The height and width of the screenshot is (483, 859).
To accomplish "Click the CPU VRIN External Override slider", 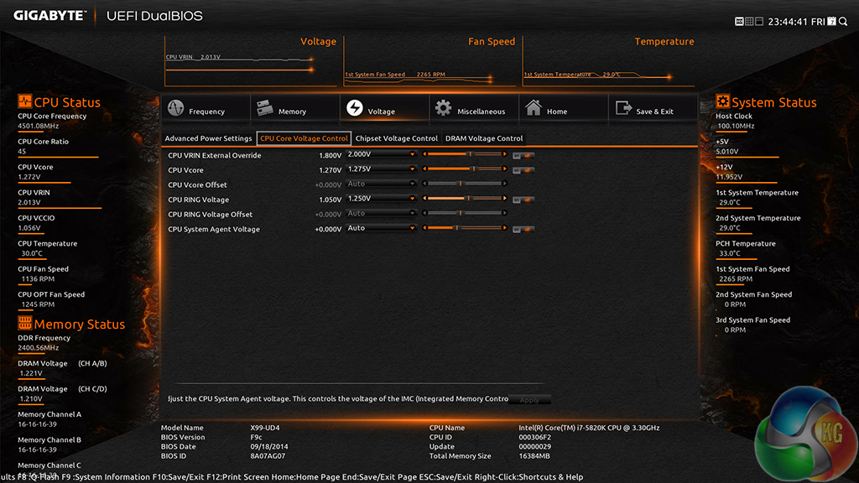I will pyautogui.click(x=466, y=155).
